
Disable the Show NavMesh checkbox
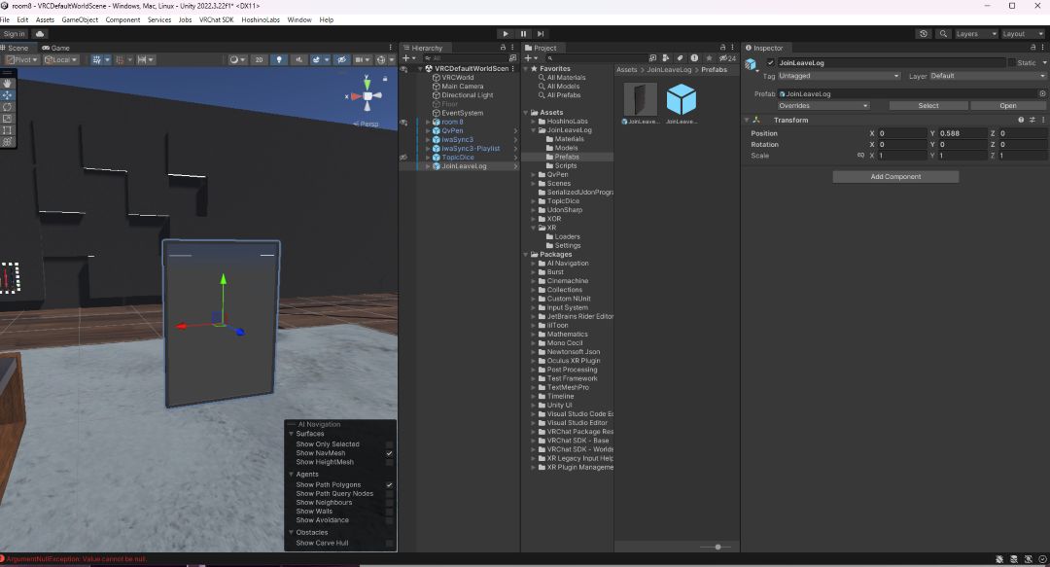(x=389, y=453)
